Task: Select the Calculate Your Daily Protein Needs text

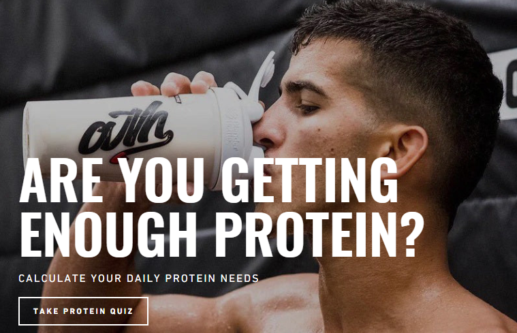Action: [138, 279]
